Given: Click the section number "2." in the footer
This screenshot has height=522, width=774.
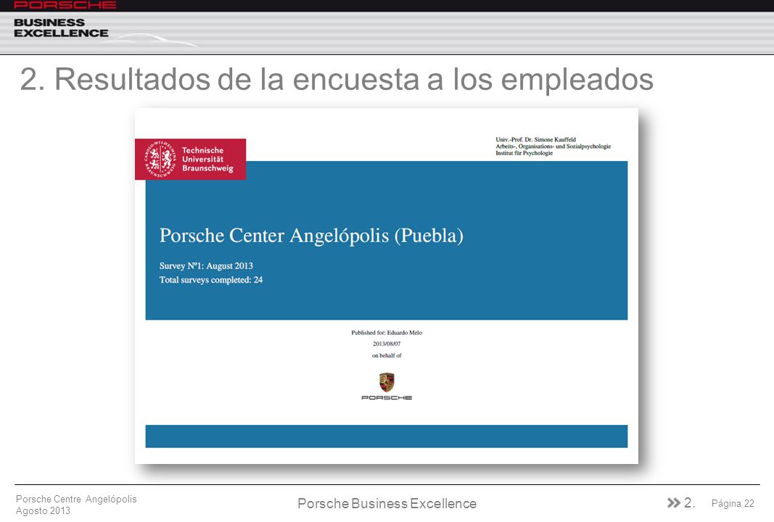Looking at the screenshot, I should click(x=689, y=502).
